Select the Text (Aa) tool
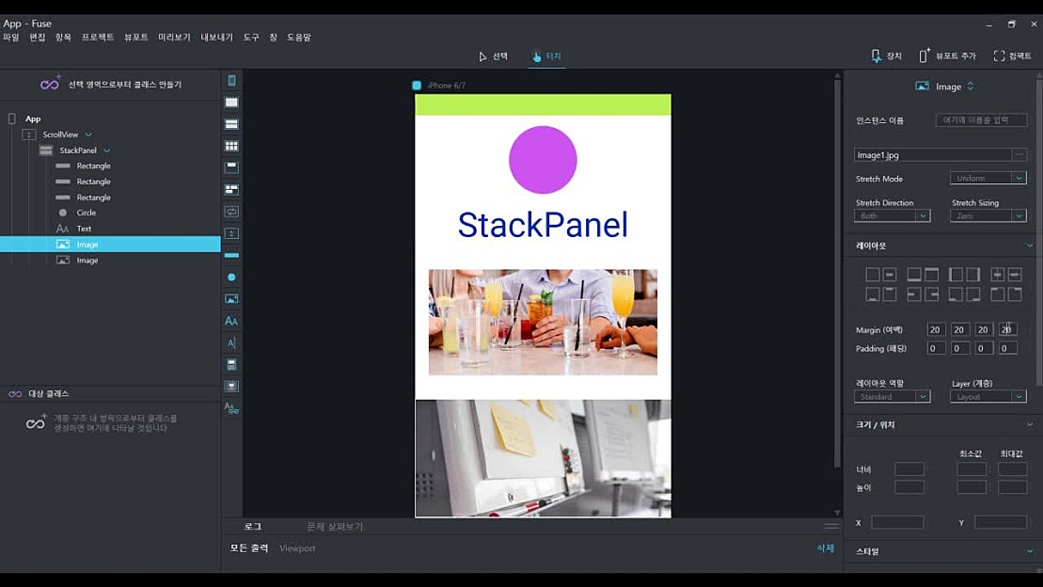The width and height of the screenshot is (1043, 587). (x=231, y=321)
